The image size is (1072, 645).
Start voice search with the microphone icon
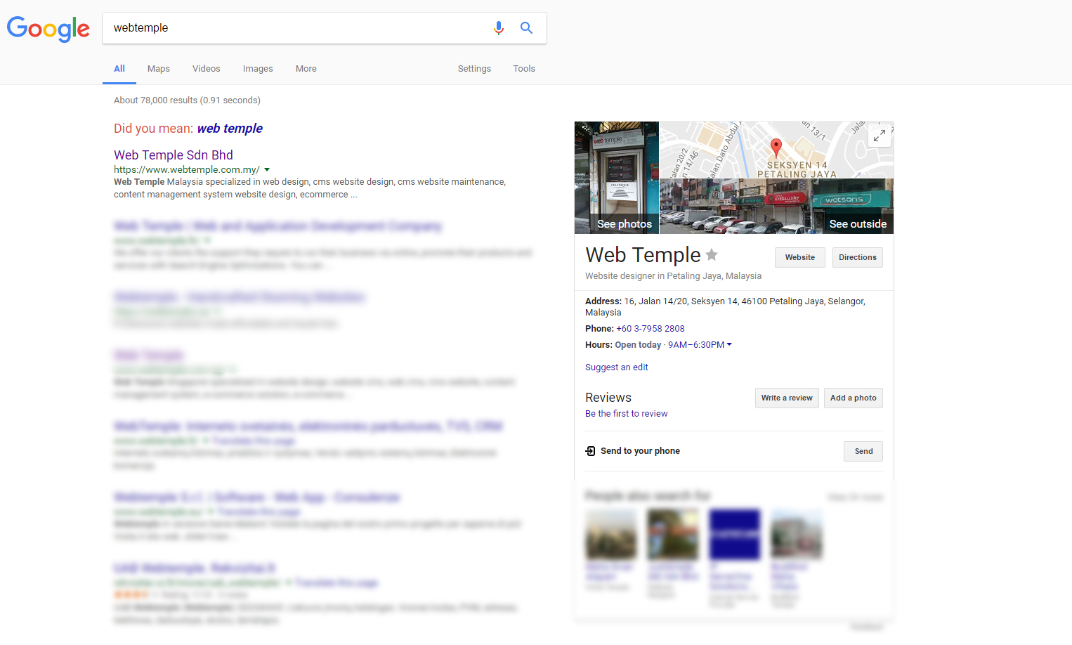click(499, 28)
